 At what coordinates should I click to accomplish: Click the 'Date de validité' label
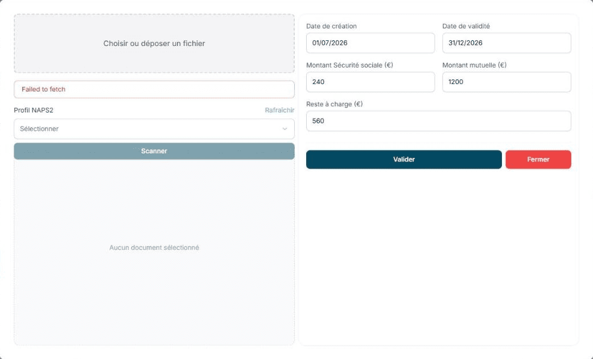pyautogui.click(x=466, y=26)
